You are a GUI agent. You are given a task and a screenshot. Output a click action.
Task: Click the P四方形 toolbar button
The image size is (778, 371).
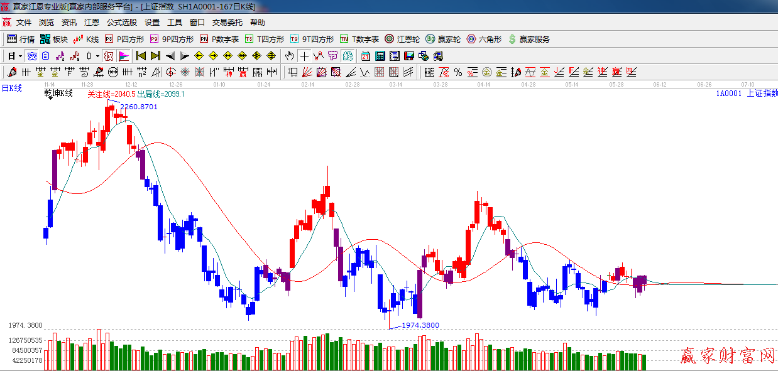click(124, 39)
